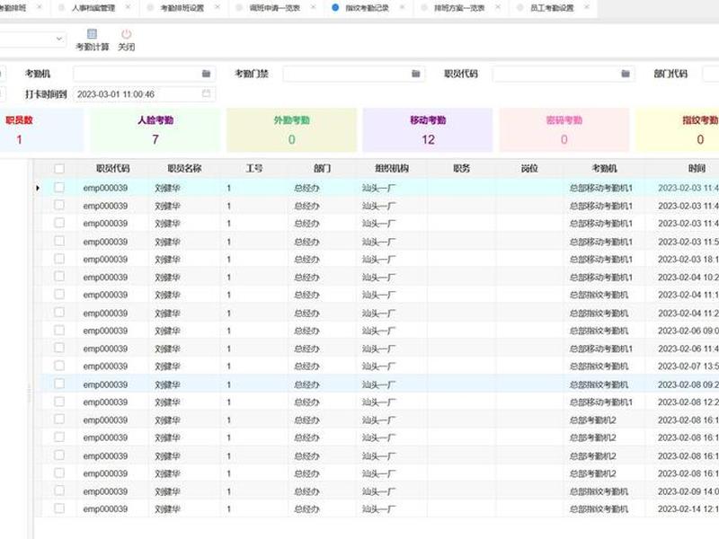Close the 人事档案管理 tab
Image resolution: width=719 pixels, height=539 pixels.
(x=128, y=7)
